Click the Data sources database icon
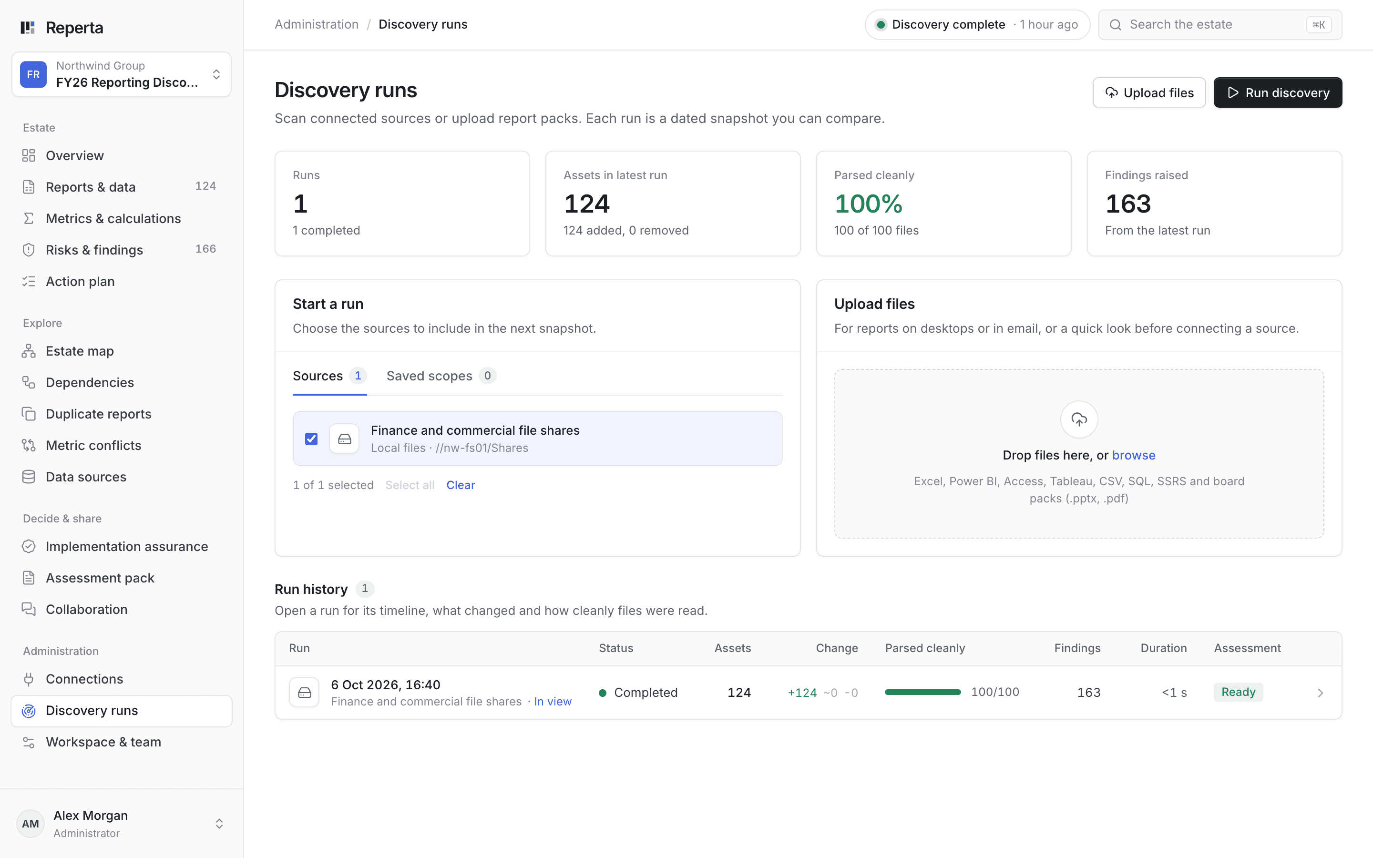Image resolution: width=1373 pixels, height=858 pixels. [x=29, y=477]
